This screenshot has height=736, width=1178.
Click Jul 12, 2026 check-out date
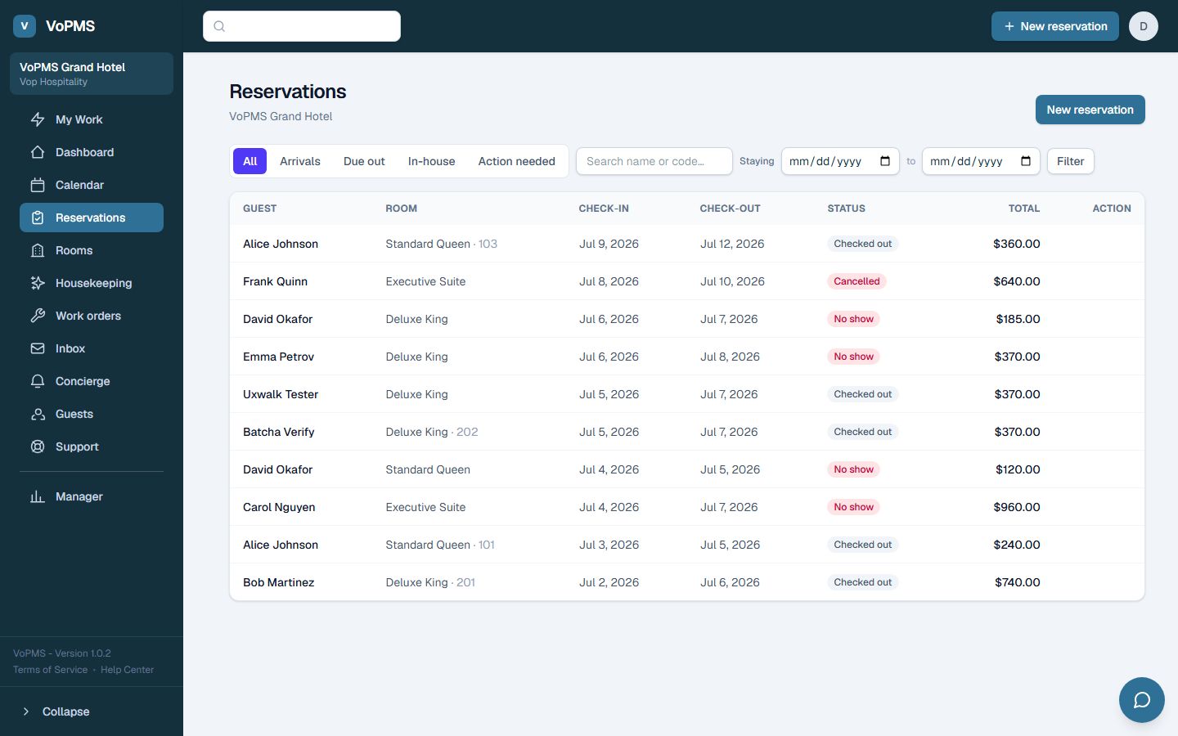pos(732,244)
